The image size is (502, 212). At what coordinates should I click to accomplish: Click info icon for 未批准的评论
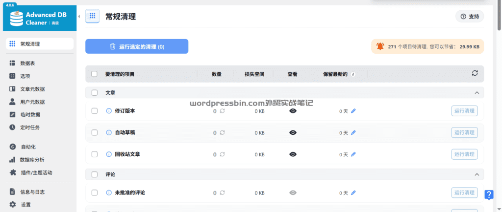click(x=109, y=193)
